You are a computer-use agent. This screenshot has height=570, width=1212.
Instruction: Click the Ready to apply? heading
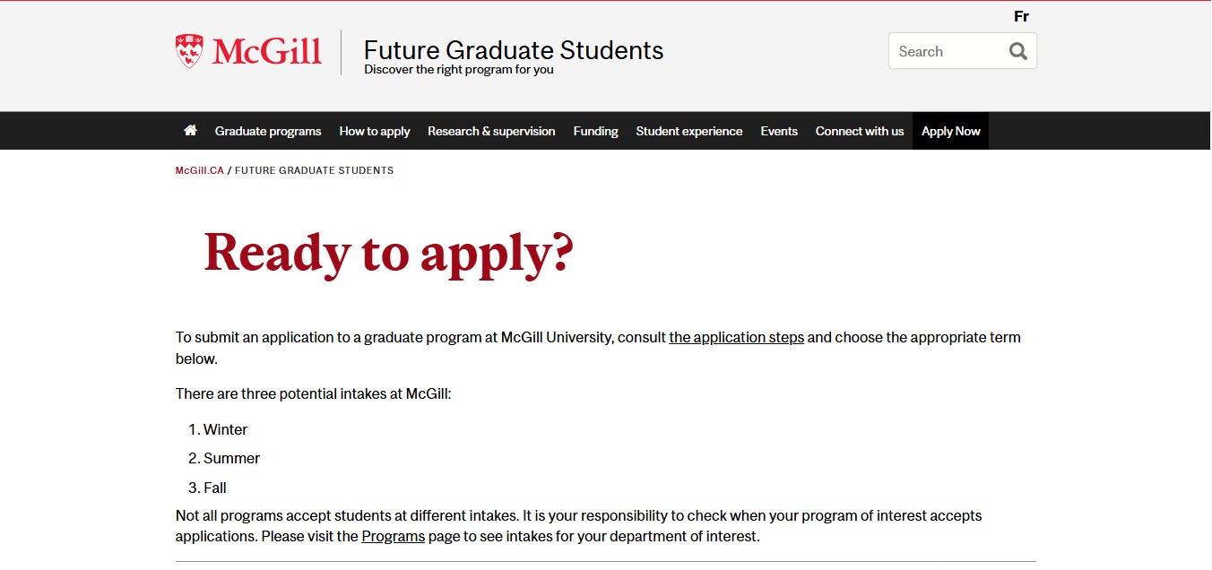(388, 253)
